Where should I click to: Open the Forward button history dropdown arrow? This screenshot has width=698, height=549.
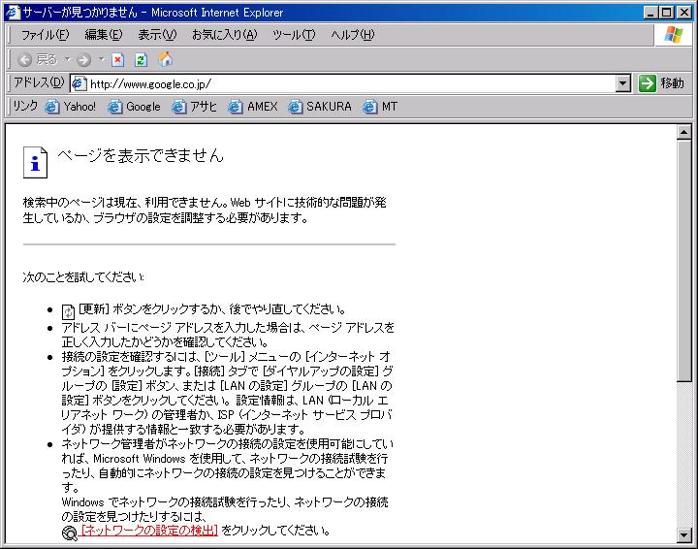[x=102, y=59]
